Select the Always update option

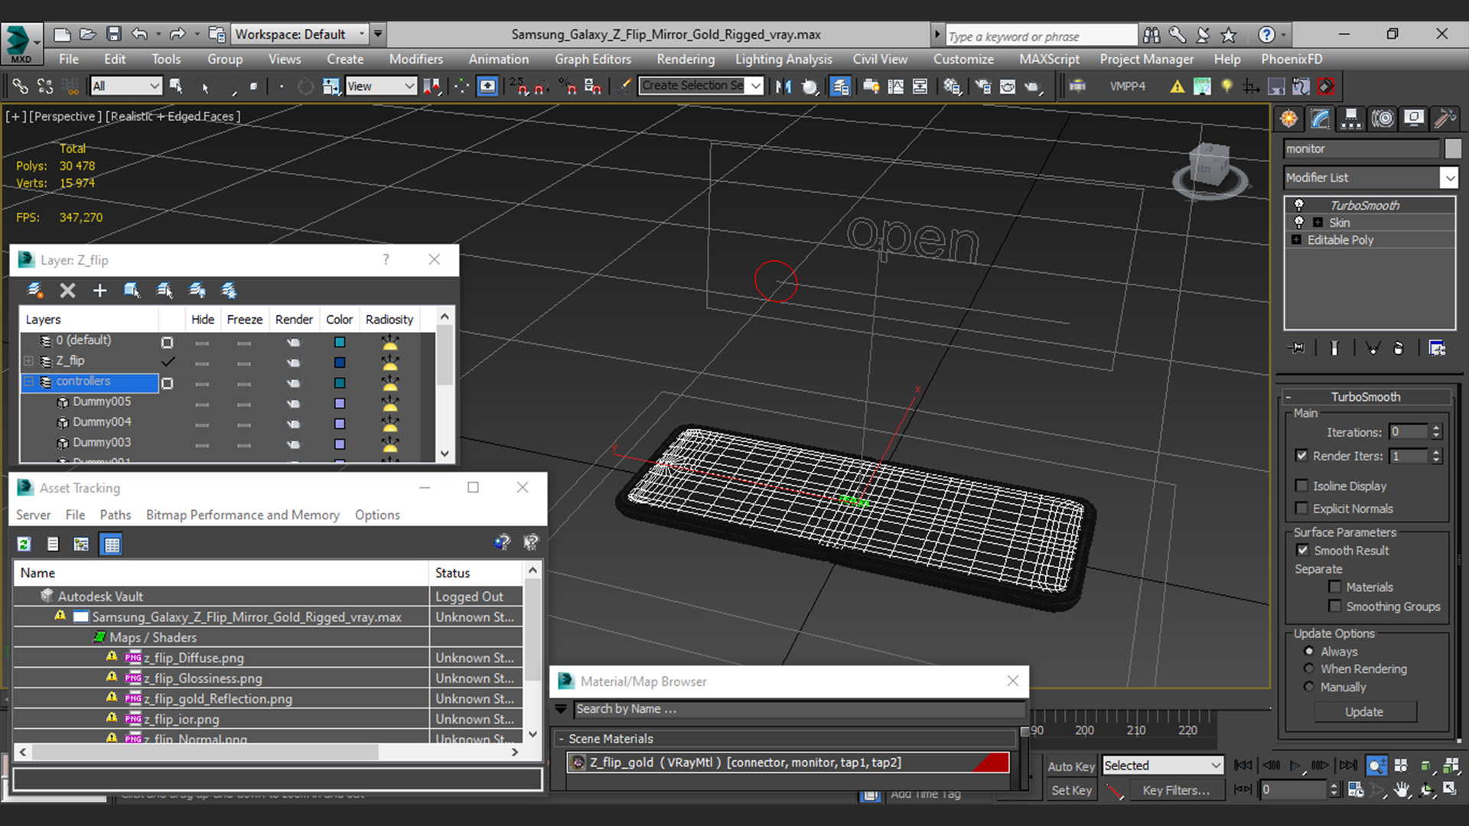pyautogui.click(x=1309, y=651)
